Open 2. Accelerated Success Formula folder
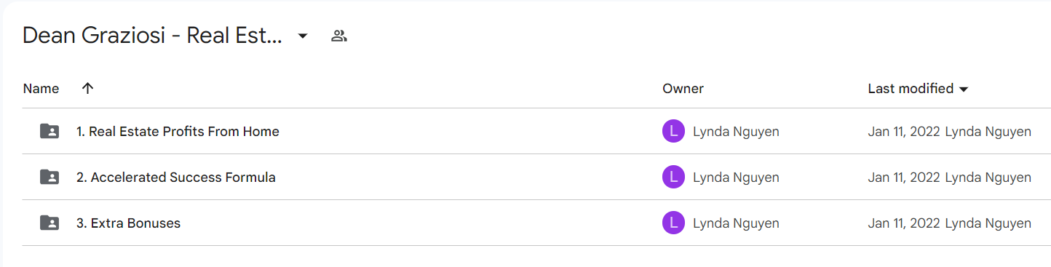Viewport: 1051px width, 267px height. (176, 177)
